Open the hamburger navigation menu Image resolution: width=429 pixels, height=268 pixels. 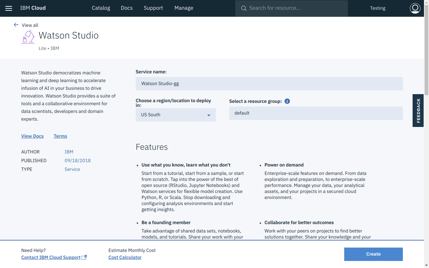9,8
